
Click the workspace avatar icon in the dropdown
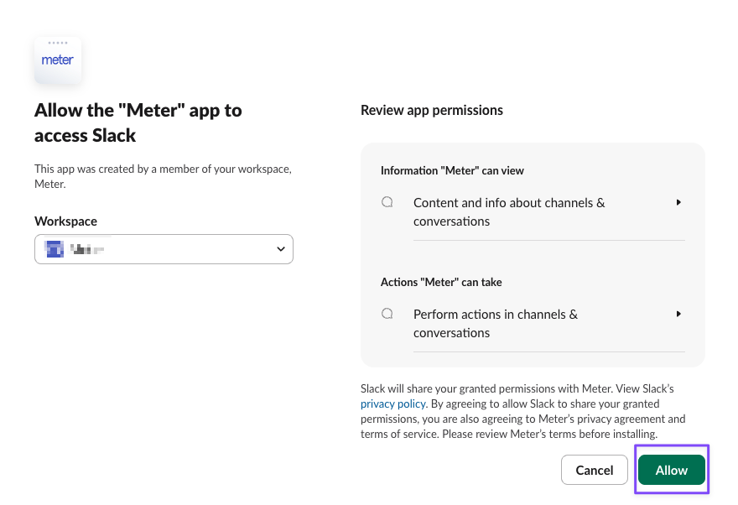[x=54, y=248]
